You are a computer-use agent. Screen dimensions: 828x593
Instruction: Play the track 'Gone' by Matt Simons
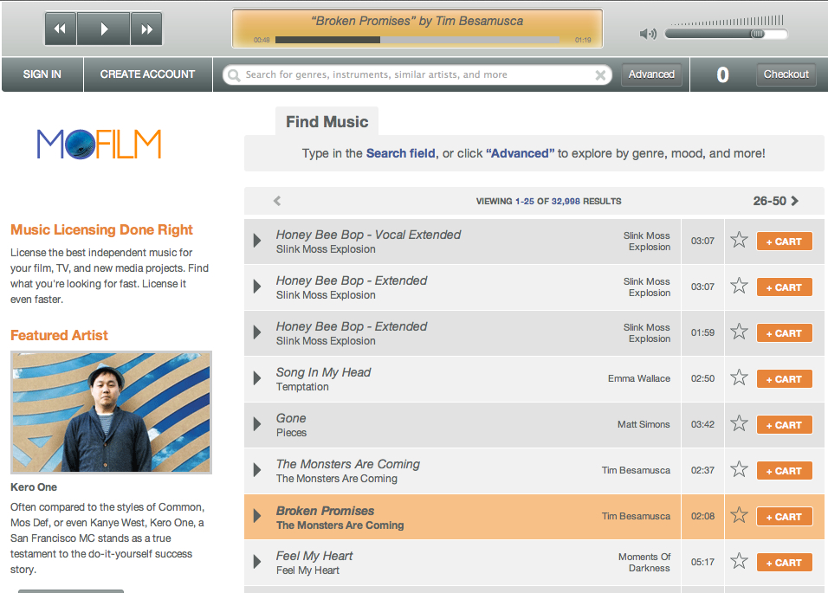coord(257,424)
